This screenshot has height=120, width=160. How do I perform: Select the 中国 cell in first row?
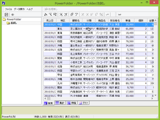pyautogui.click(x=63, y=24)
